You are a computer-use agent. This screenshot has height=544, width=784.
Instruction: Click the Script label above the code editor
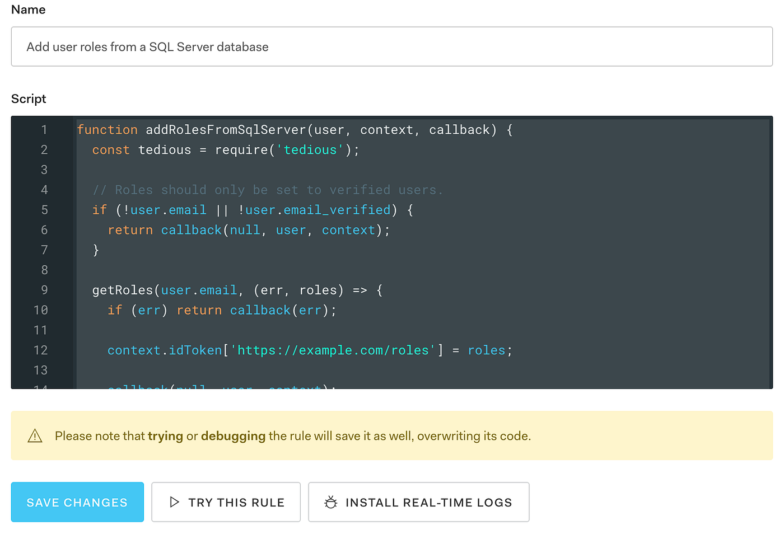[28, 99]
